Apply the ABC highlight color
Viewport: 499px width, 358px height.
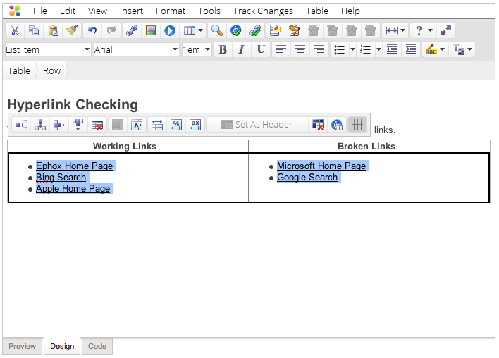[431, 49]
